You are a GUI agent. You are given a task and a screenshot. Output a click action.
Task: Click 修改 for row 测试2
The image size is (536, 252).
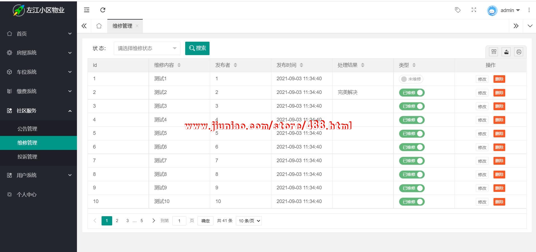(x=482, y=93)
